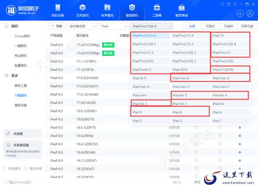Select the 智能刷机 section
This screenshot has width=258, height=186.
click(132, 10)
